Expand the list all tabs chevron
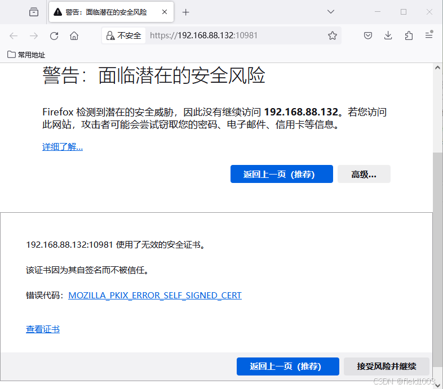Screen dimensions: 443x389 click(330, 12)
